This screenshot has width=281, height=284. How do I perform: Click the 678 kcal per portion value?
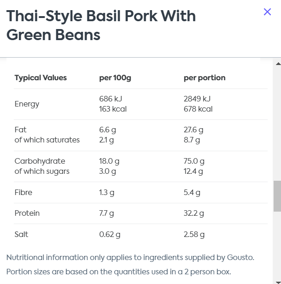point(198,109)
